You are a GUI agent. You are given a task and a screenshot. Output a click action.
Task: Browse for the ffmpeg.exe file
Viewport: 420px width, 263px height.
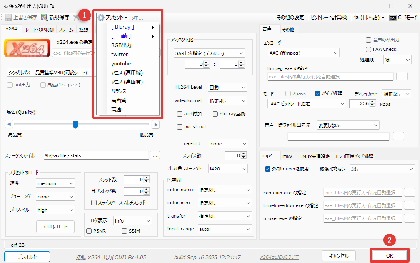pyautogui.click(x=402, y=77)
